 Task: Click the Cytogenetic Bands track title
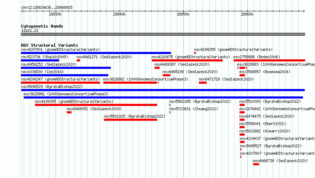[42, 26]
